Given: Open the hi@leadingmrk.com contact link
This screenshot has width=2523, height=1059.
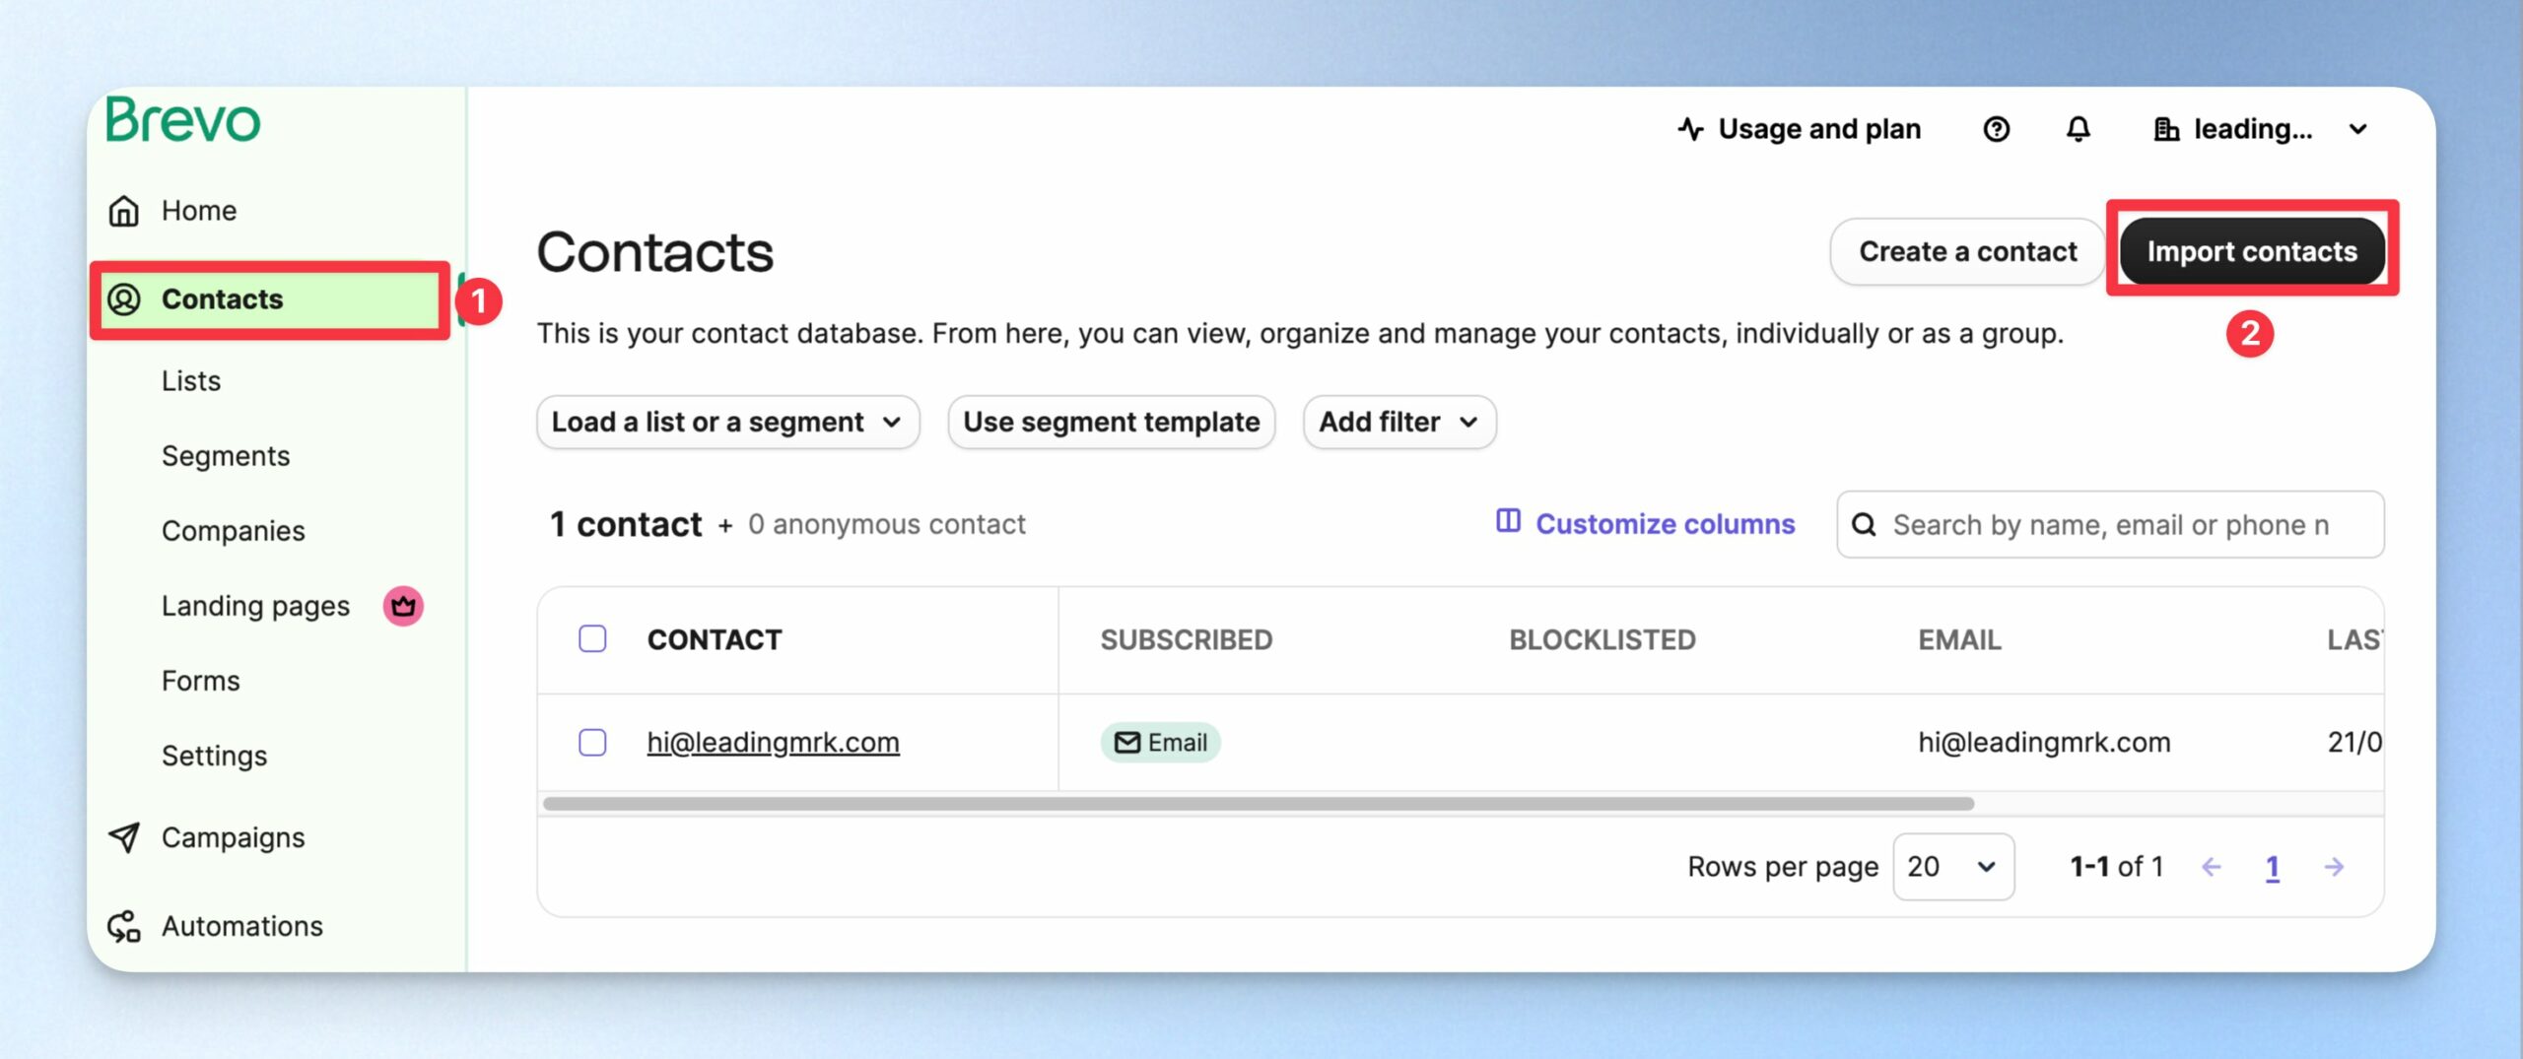Looking at the screenshot, I should coord(773,742).
